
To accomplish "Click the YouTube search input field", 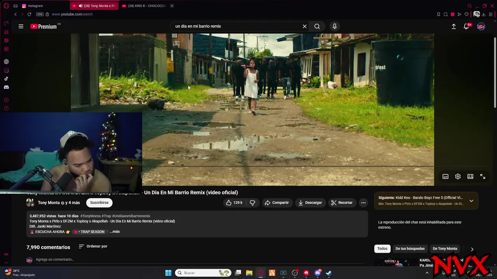I will tap(237, 26).
